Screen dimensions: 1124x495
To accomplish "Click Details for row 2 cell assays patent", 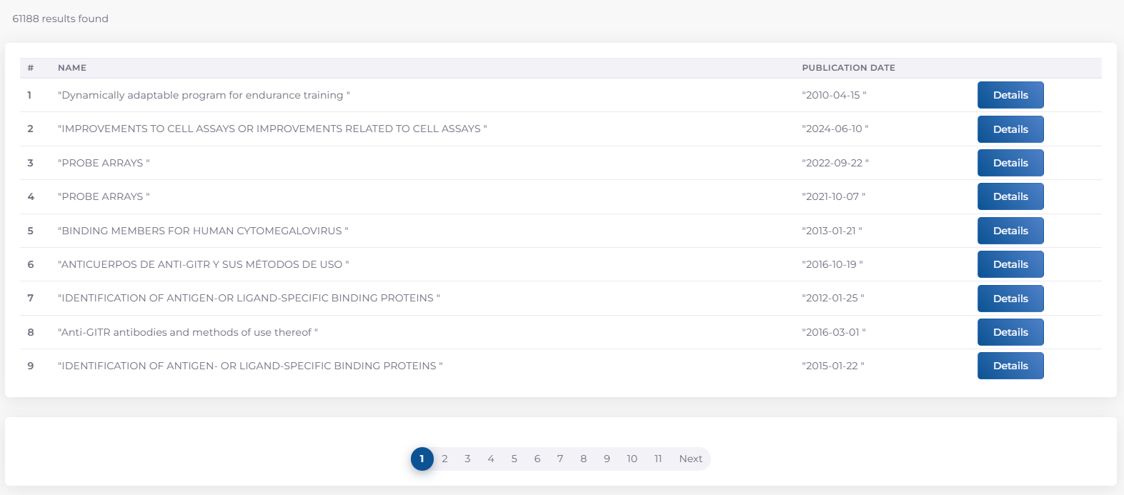I will click(1010, 129).
